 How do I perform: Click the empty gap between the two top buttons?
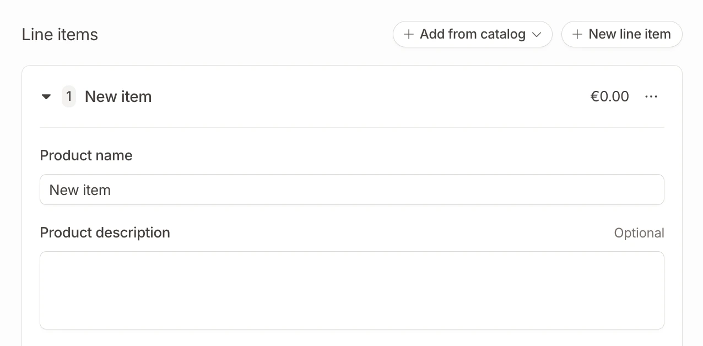point(557,34)
